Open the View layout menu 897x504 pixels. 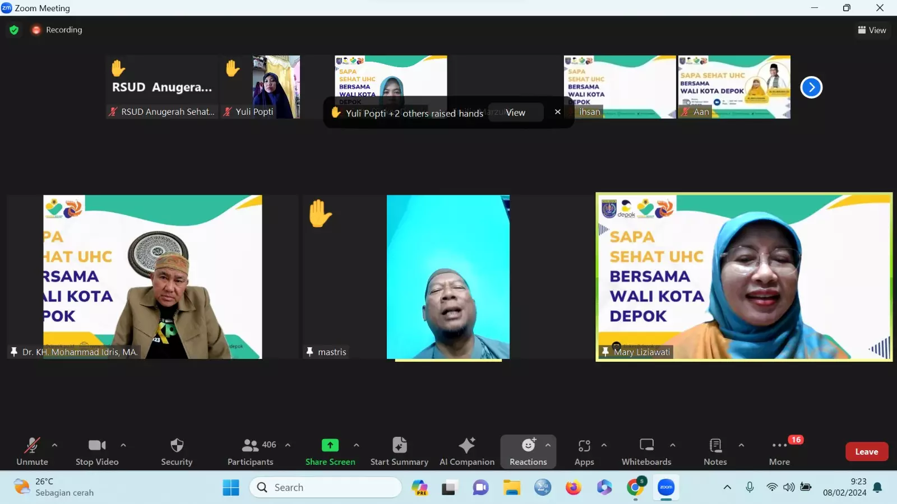[x=872, y=30]
